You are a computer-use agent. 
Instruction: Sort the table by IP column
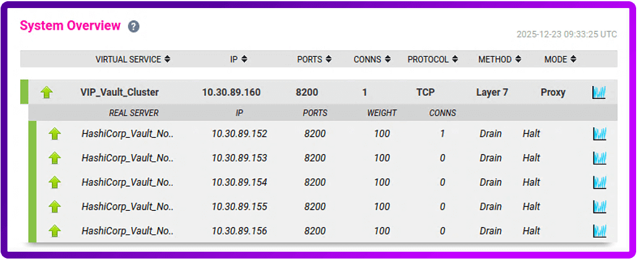[238, 59]
